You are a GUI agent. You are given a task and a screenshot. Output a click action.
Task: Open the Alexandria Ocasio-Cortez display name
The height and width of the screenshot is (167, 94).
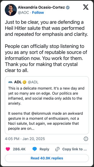(42, 8)
